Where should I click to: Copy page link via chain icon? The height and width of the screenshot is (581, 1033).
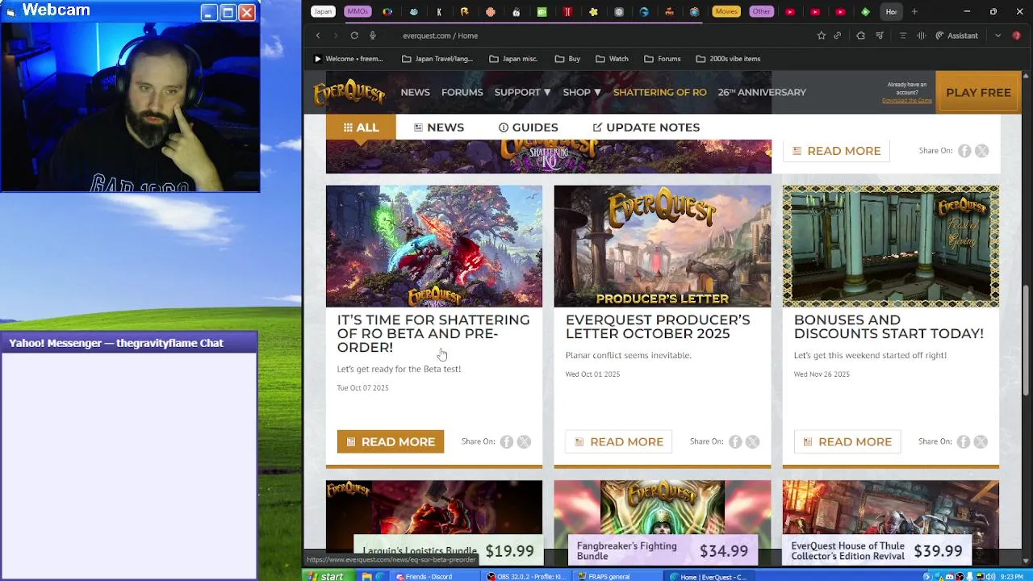point(838,36)
